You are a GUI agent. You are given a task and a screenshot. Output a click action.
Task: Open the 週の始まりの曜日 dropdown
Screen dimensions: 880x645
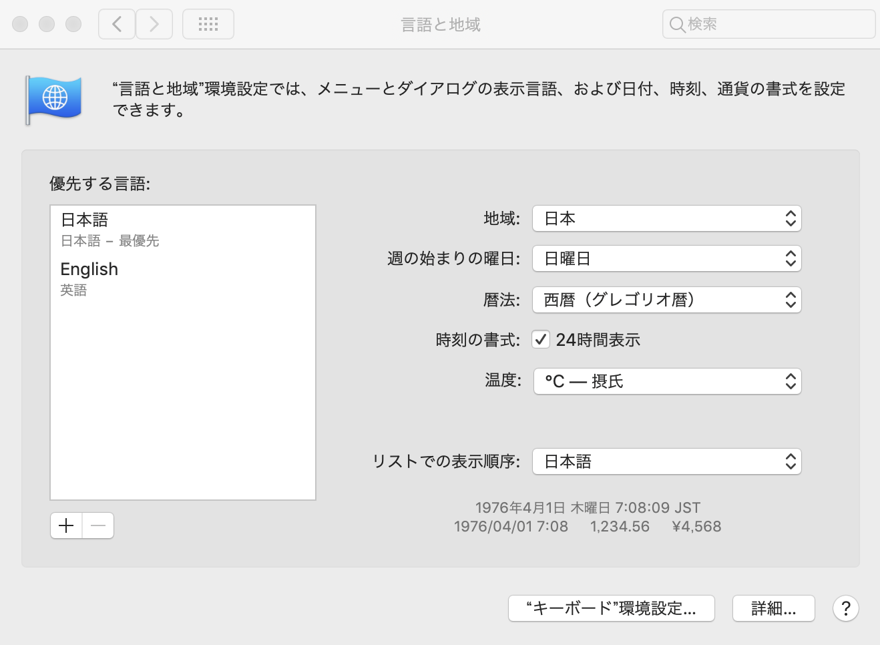tap(666, 259)
